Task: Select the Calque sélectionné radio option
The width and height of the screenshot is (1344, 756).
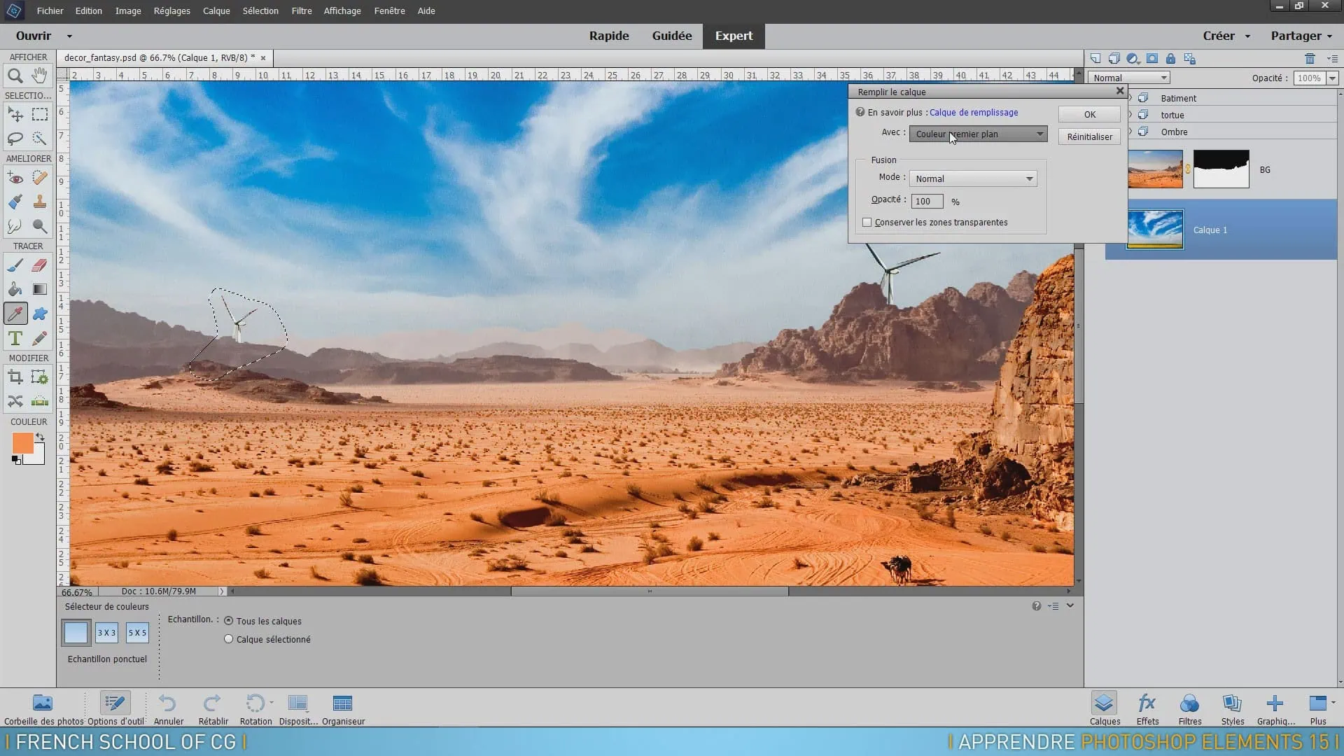Action: 229,639
